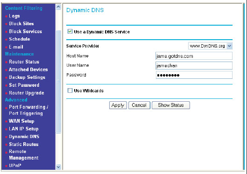
Task: Enable Use a Dynamic DNS Service checkbox
Action: (x=70, y=31)
